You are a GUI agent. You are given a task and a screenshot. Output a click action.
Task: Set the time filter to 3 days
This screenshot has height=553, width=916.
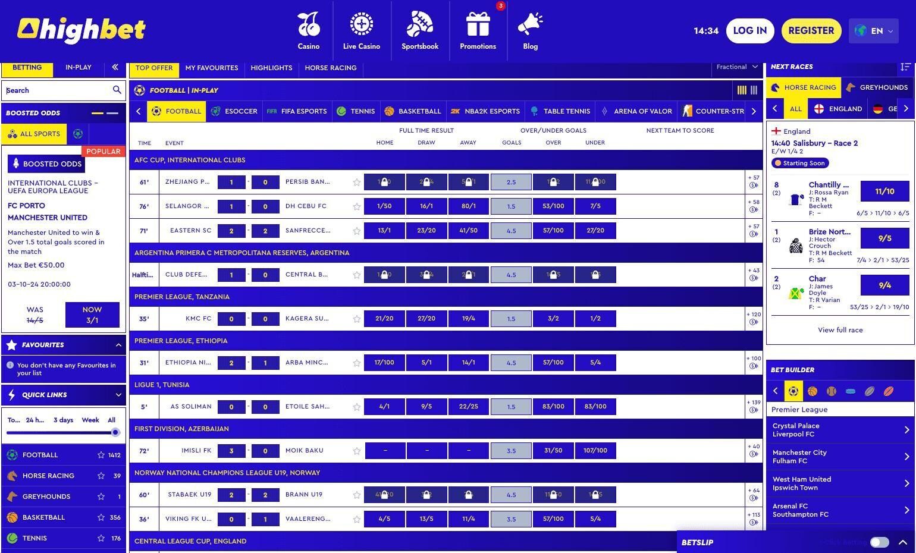point(63,420)
